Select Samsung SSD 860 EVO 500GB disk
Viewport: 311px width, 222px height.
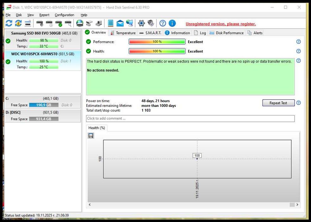coord(43,40)
